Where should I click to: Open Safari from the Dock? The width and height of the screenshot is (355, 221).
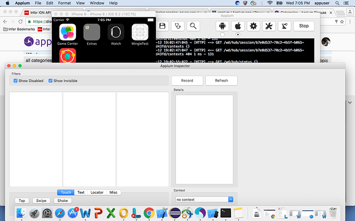60,213
